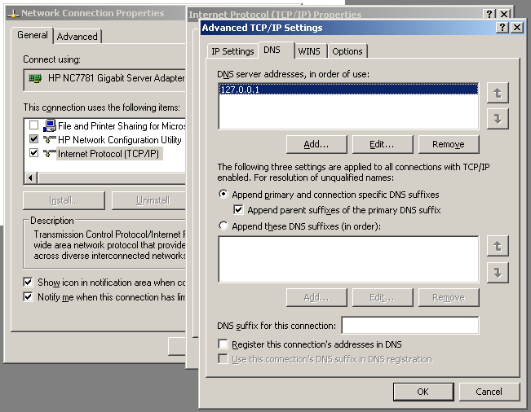Select the HP Network Configuration Utility item
This screenshot has width=531, height=412.
coord(119,140)
